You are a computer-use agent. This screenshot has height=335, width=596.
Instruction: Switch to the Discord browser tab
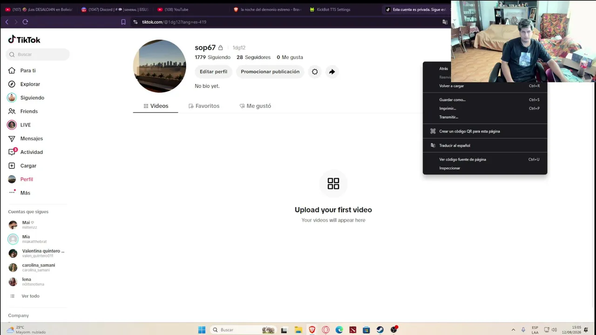tap(115, 9)
